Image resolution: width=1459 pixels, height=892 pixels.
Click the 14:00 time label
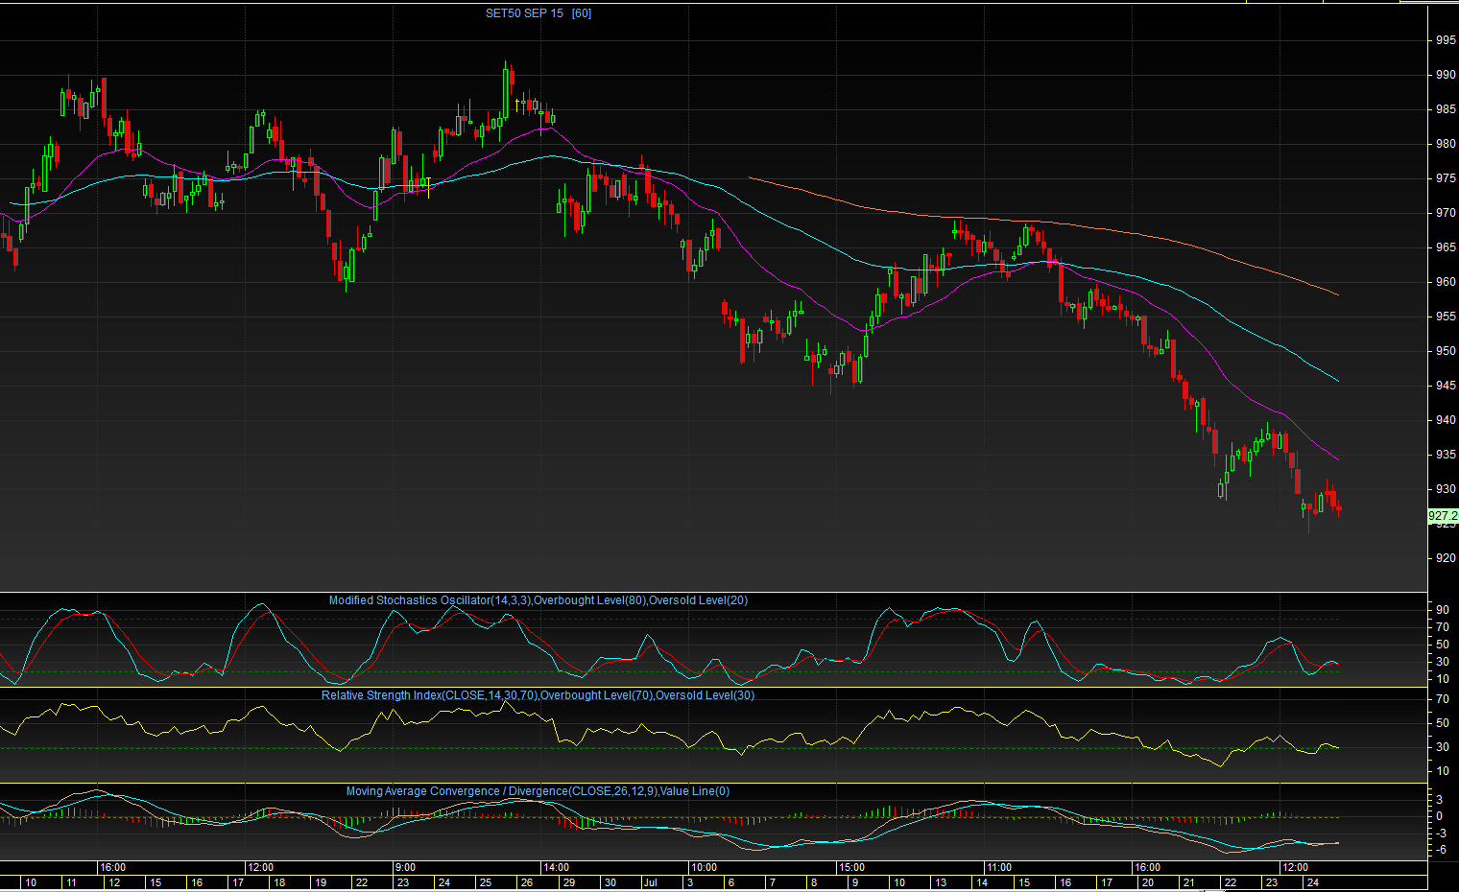556,867
